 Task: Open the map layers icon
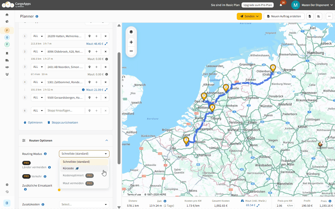point(131,32)
